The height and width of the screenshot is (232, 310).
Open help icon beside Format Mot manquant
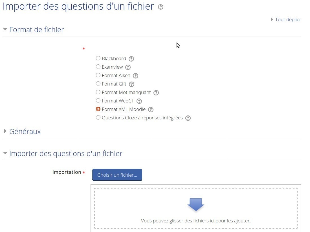156,93
